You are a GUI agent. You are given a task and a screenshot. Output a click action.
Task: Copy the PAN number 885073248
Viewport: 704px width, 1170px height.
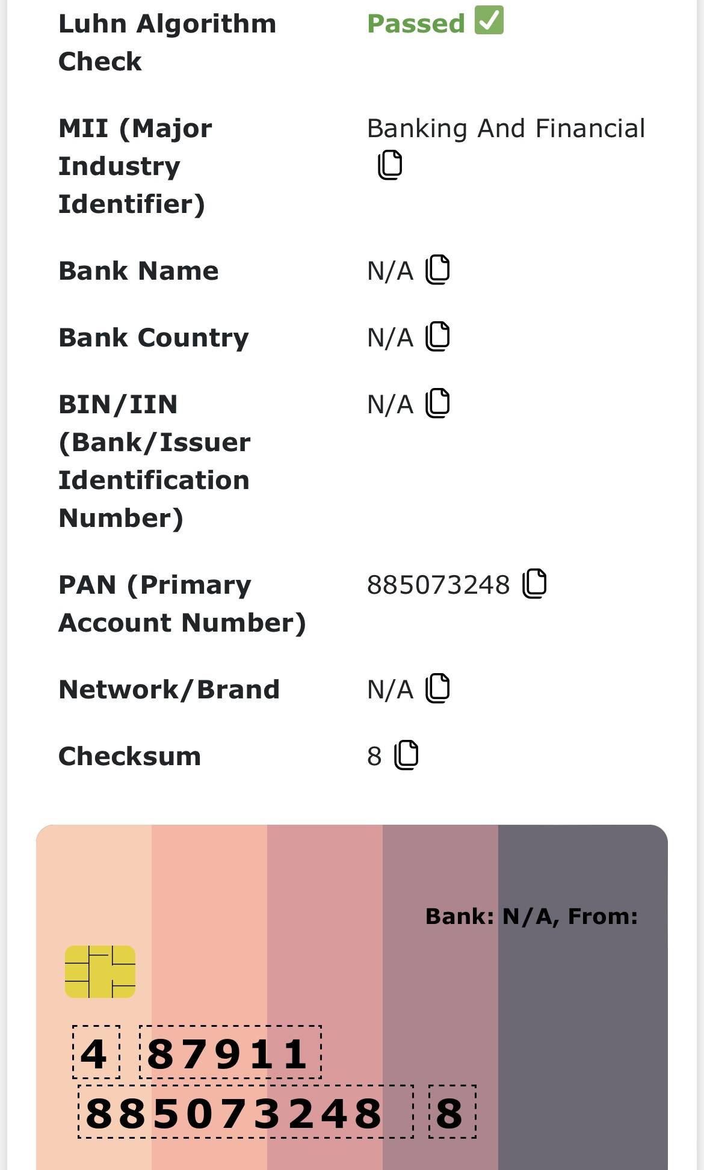pyautogui.click(x=534, y=583)
